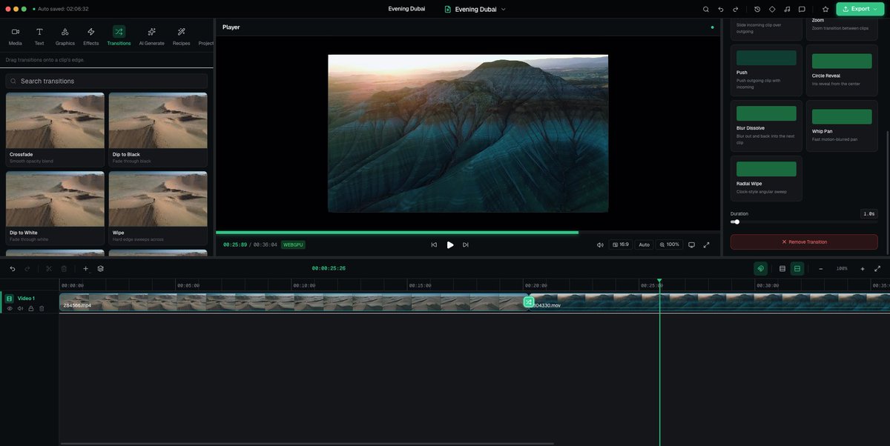Click the diamond keyframe icon in top bar
Screen dimensions: 890x446
tap(772, 9)
